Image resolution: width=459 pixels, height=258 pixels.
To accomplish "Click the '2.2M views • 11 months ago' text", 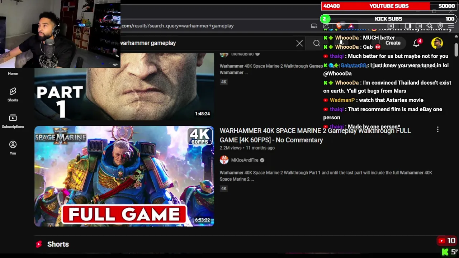I will (247, 148).
